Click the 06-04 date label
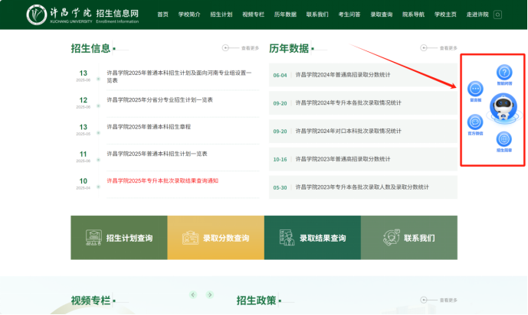The image size is (528, 315). click(280, 75)
